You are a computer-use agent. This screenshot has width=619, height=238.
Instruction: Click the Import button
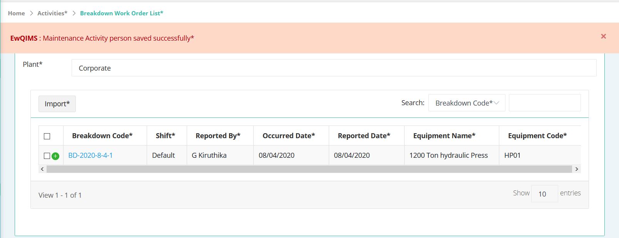coord(57,104)
